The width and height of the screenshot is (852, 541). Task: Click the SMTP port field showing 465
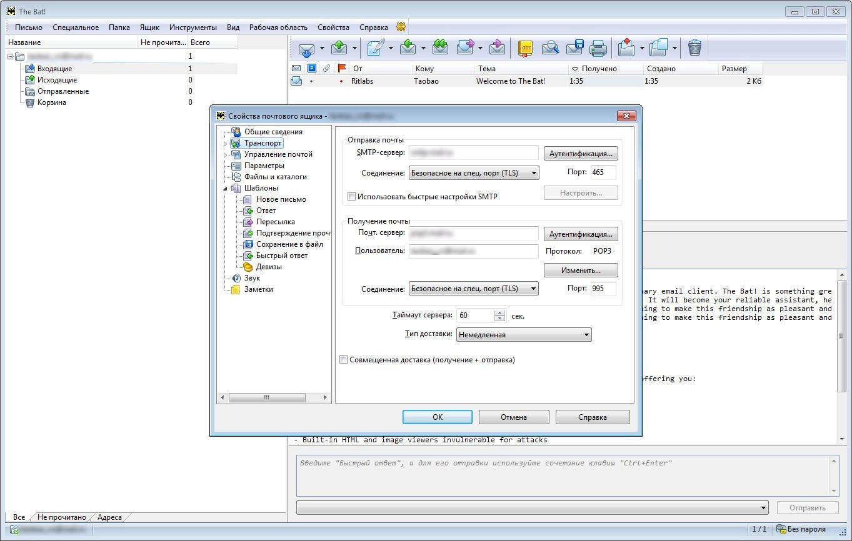[x=603, y=172]
